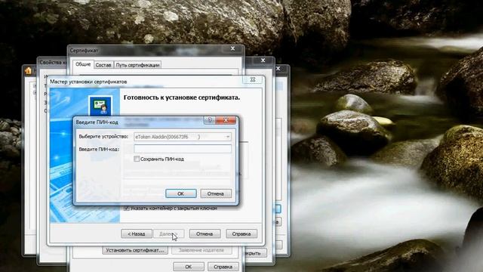Switch to the Состав tab
This screenshot has width=483, height=272.
(x=103, y=65)
